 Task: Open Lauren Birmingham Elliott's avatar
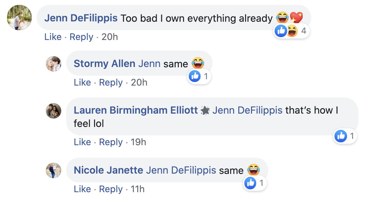54,111
